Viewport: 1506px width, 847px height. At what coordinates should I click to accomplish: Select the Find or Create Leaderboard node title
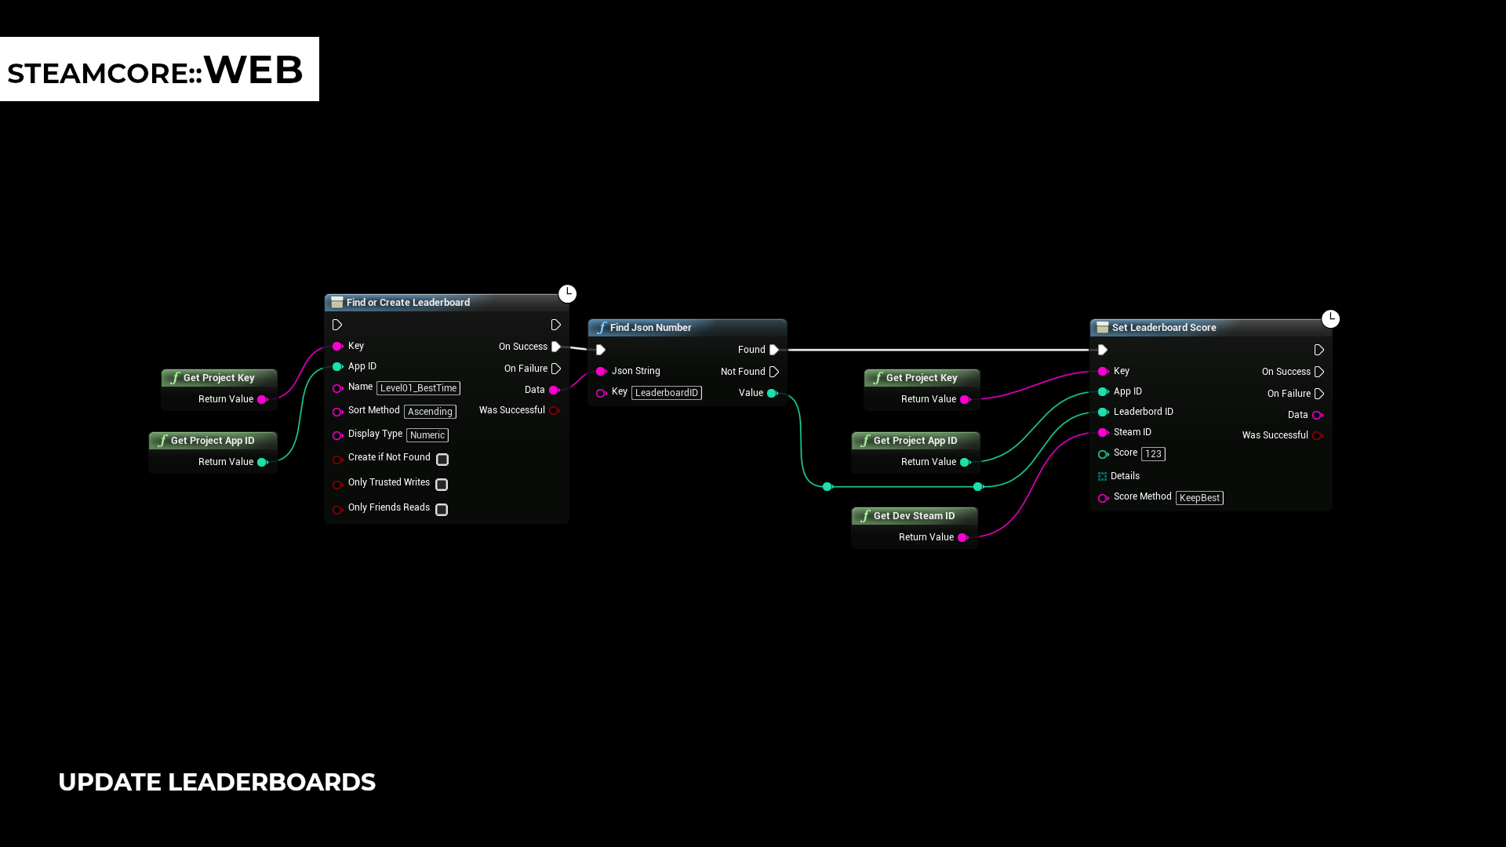click(x=408, y=303)
